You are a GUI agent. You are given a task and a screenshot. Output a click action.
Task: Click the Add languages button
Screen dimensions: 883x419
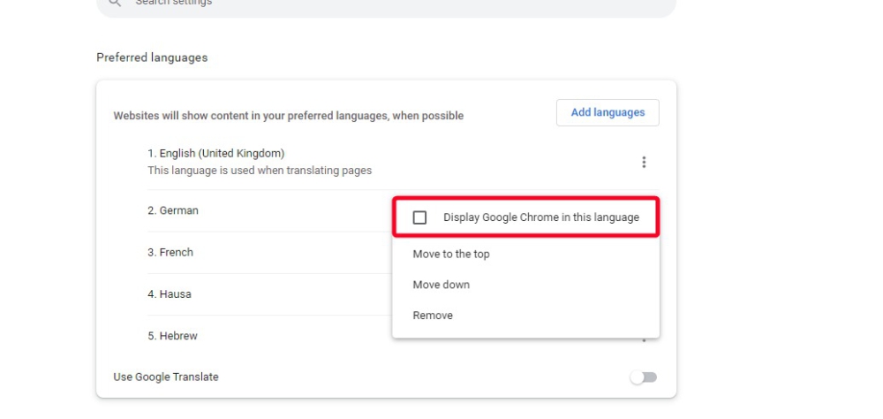tap(608, 113)
